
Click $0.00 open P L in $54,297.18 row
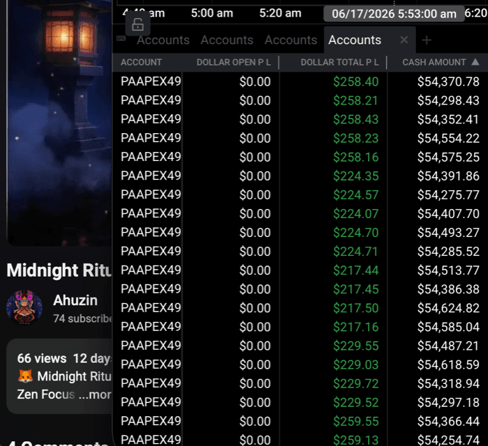point(255,402)
